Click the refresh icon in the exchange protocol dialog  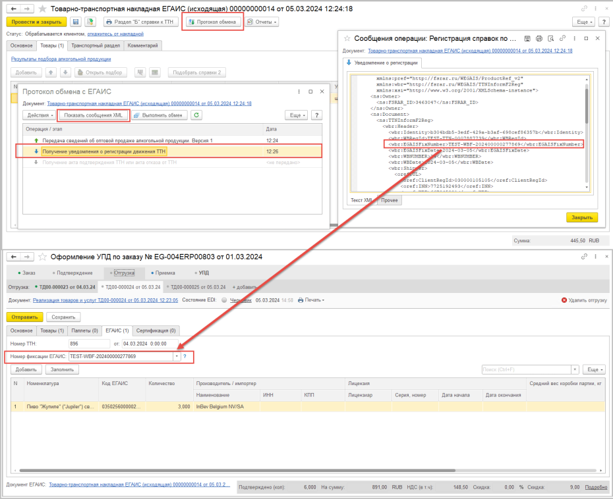pyautogui.click(x=196, y=115)
